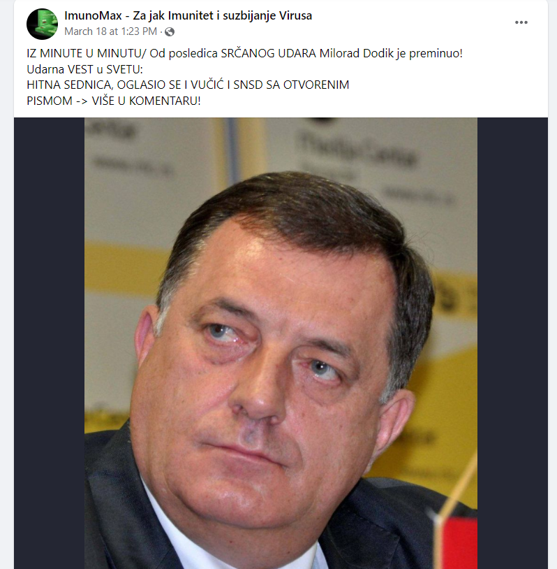Open the ImunoMax page name link
Viewport: 557px width, 569px height.
(x=188, y=15)
